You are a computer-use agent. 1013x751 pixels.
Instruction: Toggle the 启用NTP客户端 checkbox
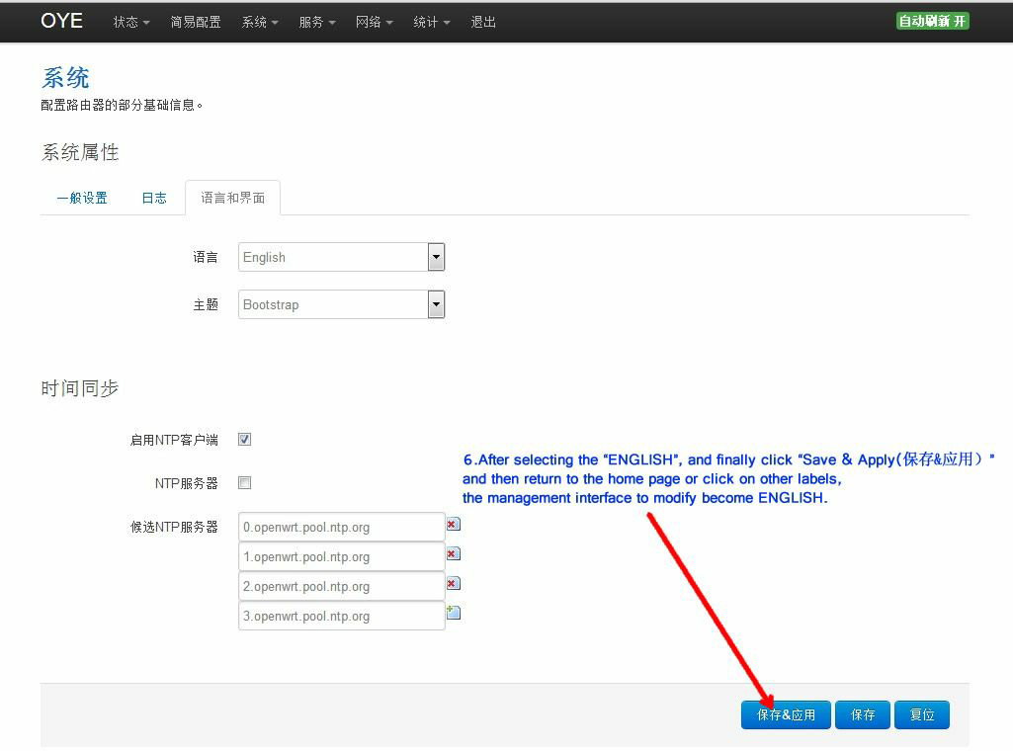(x=244, y=440)
